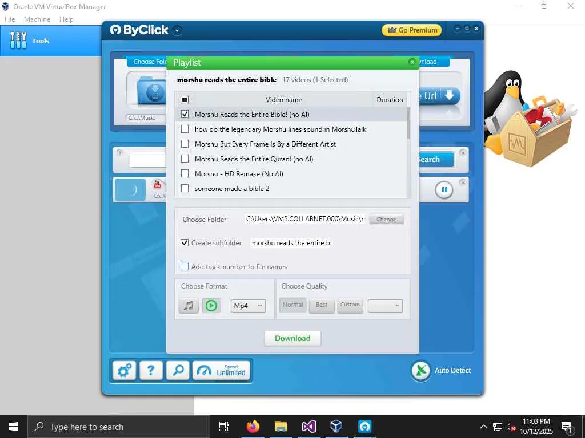The width and height of the screenshot is (585, 438).
Task: Close the search bar with its X icon
Action: click(x=463, y=153)
